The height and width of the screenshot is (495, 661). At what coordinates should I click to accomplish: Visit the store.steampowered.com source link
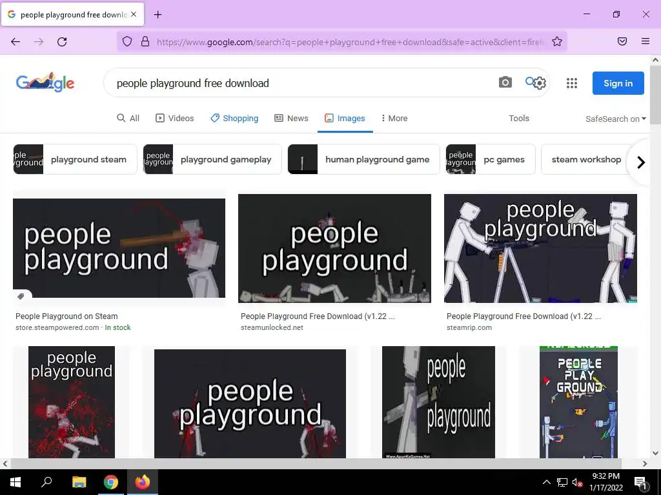coord(57,327)
